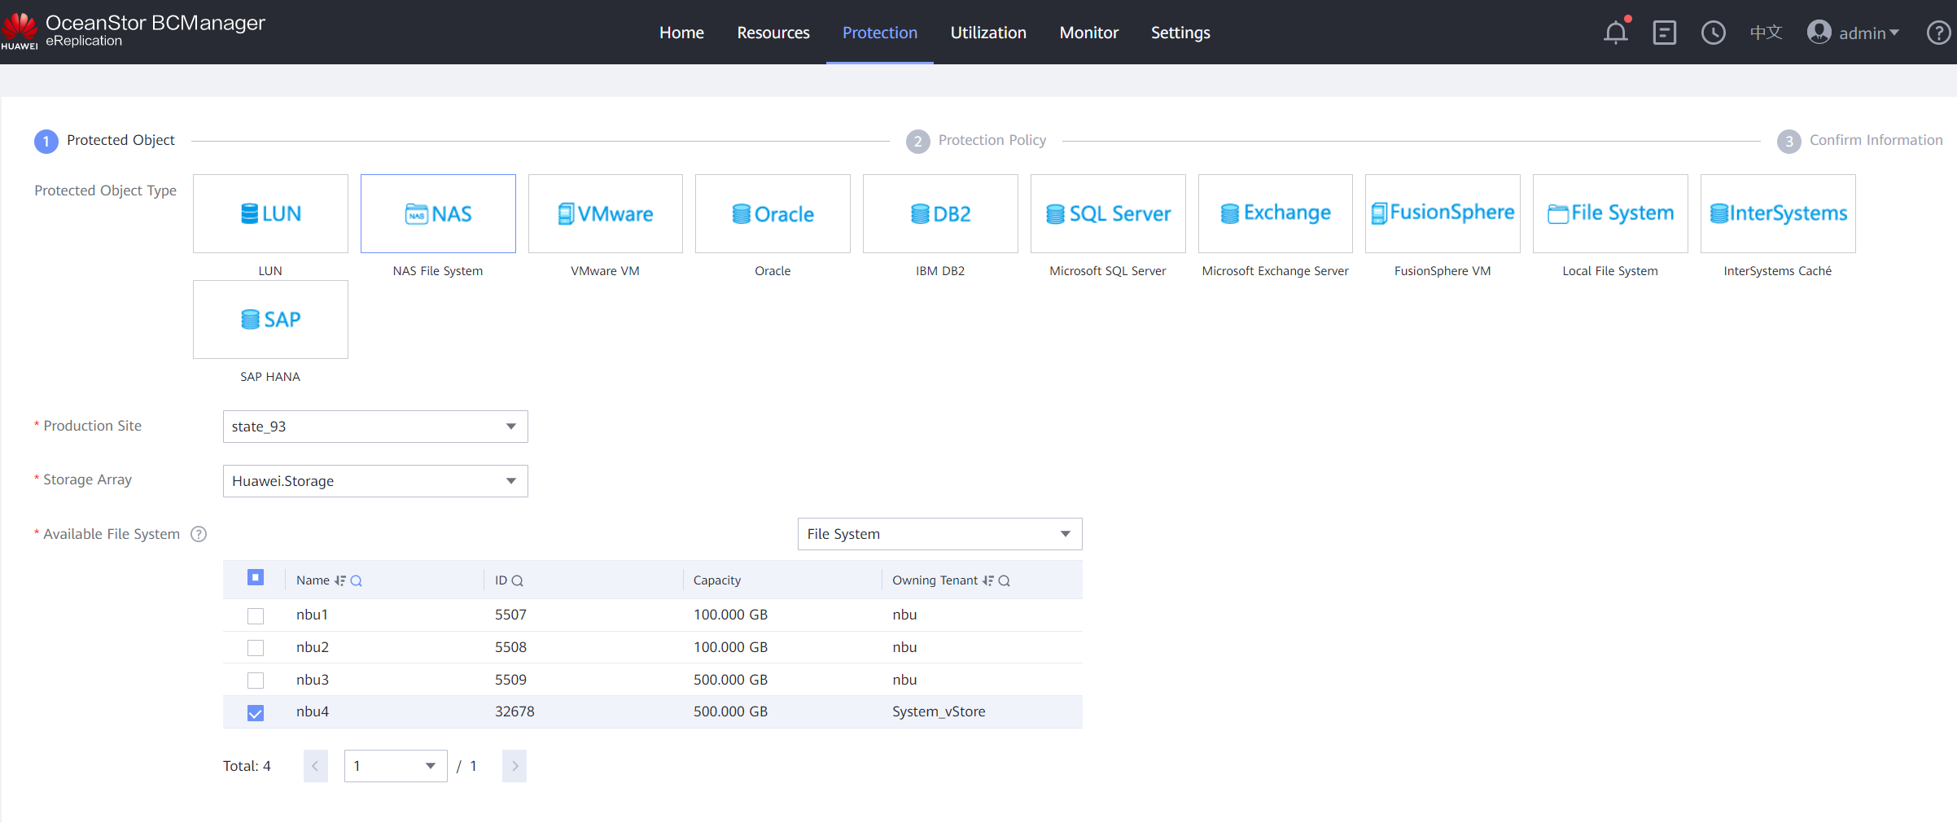Toggle the select-all checkbox in table header

pos(256,578)
